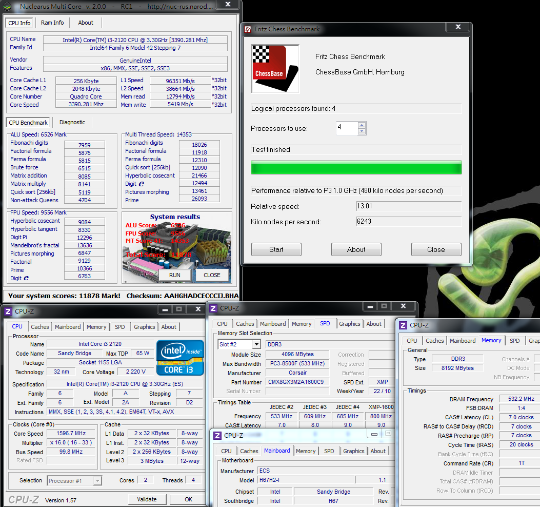
Task: Open Caches tab in CPU-Z processor window
Action: (x=40, y=327)
